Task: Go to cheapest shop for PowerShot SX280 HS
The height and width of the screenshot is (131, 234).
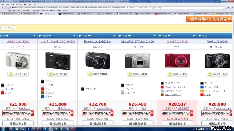Action: pos(98,113)
